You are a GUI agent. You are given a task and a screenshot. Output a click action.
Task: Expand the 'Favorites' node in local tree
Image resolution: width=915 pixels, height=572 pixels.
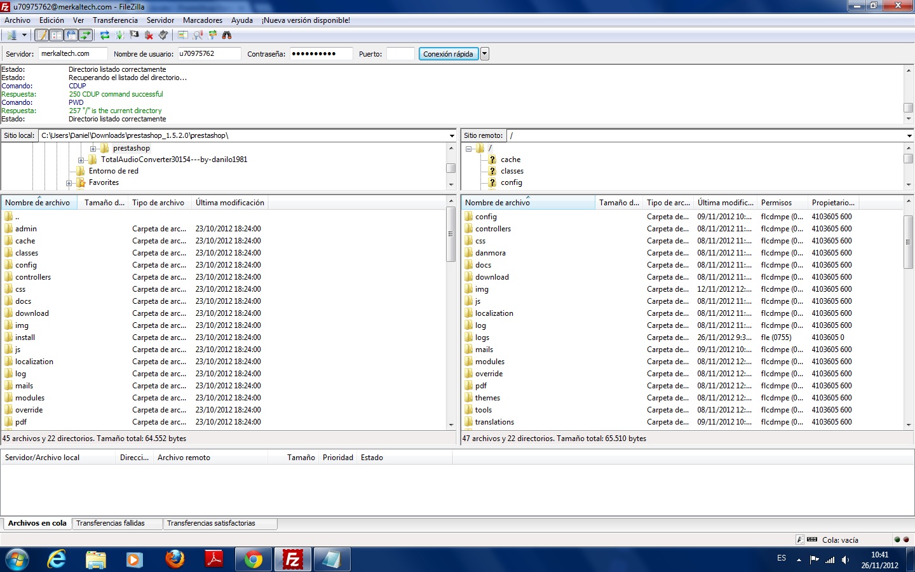(69, 183)
